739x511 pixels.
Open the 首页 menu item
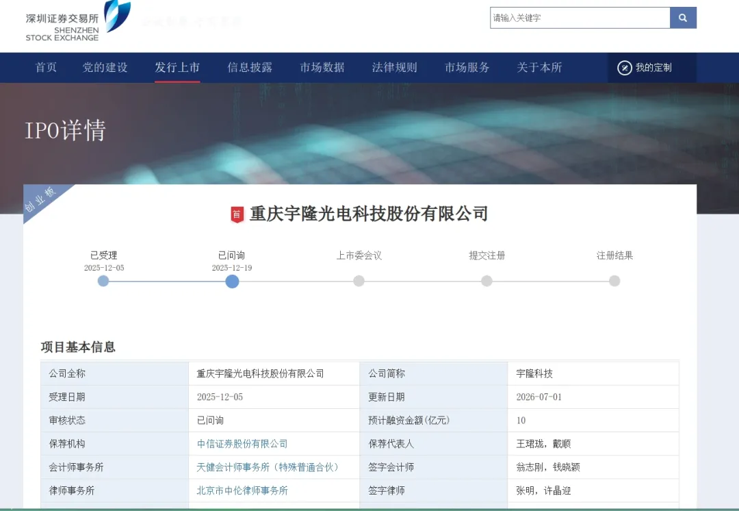point(47,68)
